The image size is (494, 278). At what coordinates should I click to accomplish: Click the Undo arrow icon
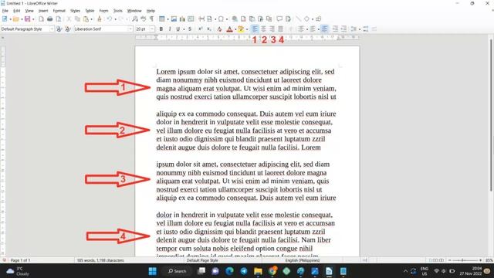coord(110,19)
